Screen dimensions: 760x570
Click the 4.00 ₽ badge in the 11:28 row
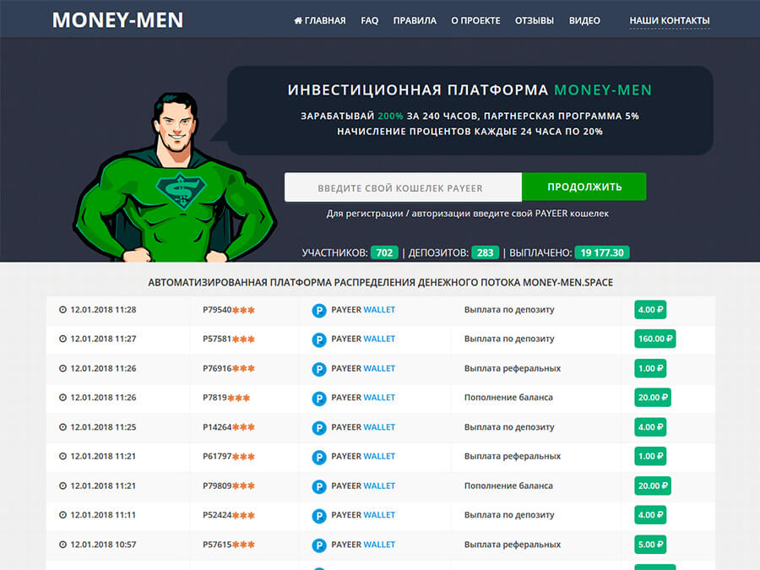650,310
